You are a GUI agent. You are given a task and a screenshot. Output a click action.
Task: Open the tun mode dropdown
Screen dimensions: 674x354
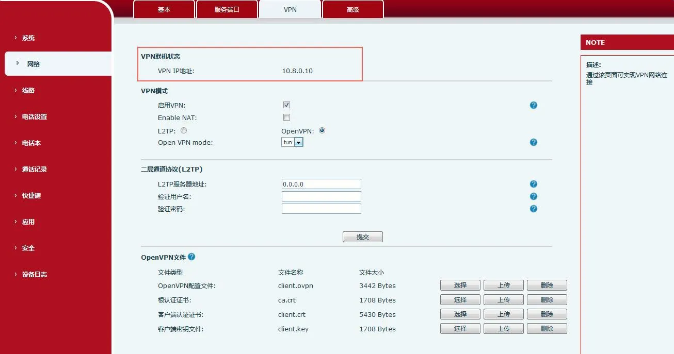299,142
